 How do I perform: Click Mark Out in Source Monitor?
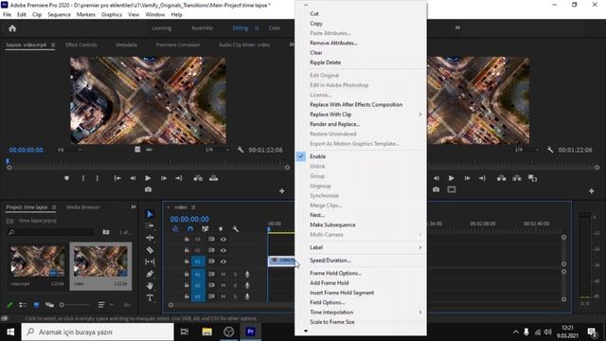(x=98, y=178)
